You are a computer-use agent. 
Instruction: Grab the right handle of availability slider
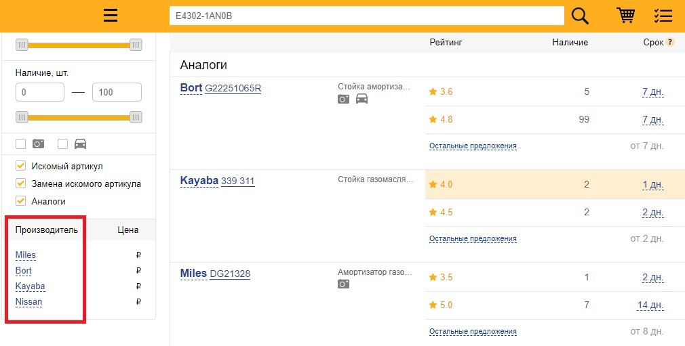pos(136,117)
